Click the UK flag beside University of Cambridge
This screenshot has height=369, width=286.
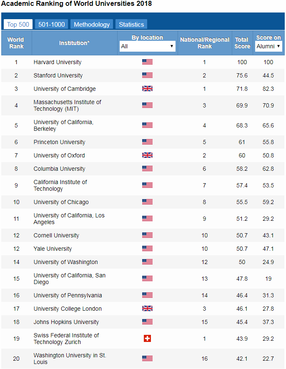[147, 89]
